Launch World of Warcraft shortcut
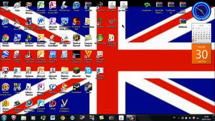The height and width of the screenshot is (121, 215). tap(76, 40)
